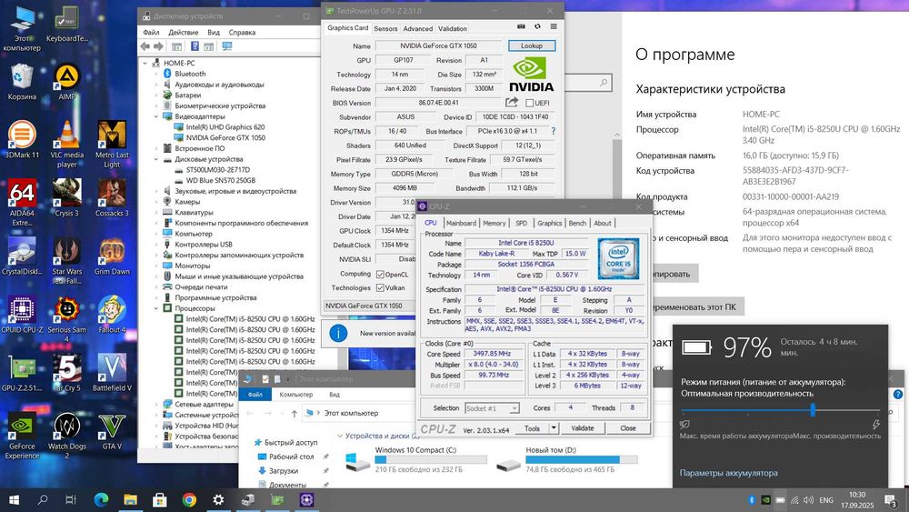
Task: Collapse the Видеоадаптеры node in Device Manager
Action: [156, 116]
